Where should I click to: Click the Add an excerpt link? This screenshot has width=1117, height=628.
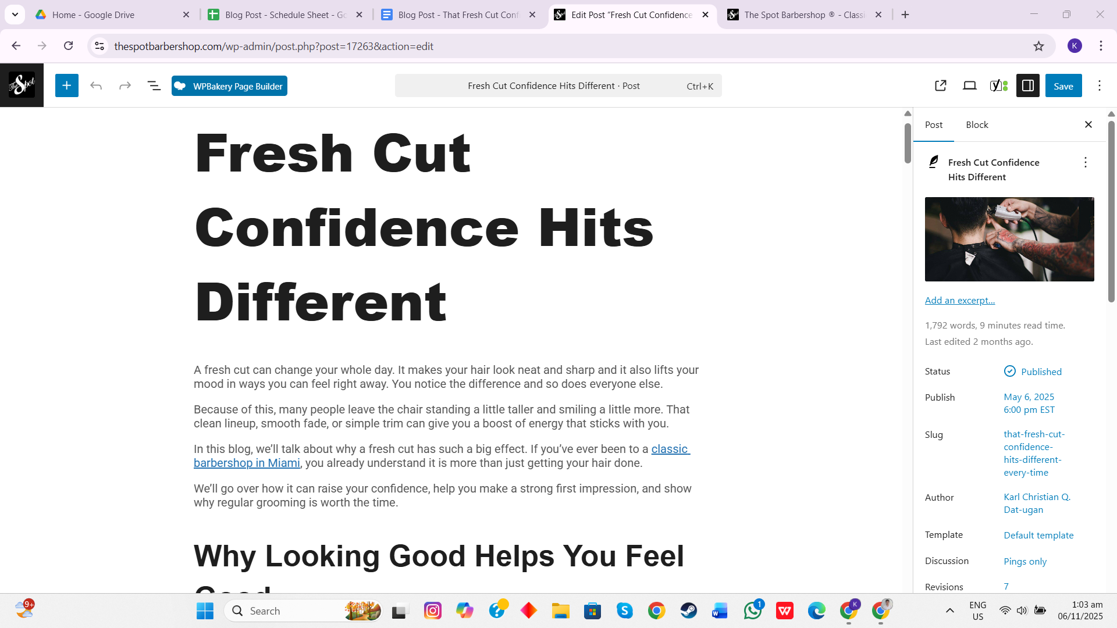pyautogui.click(x=960, y=301)
